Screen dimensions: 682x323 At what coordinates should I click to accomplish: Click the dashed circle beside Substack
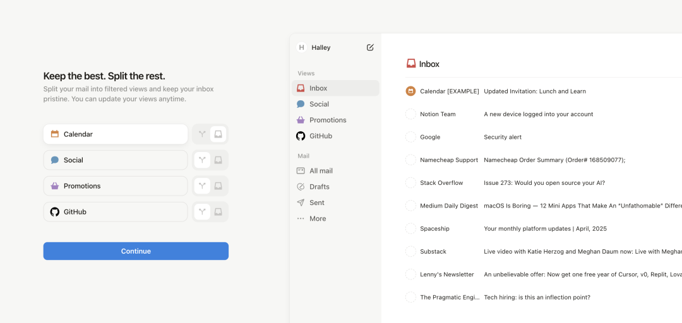(x=410, y=252)
